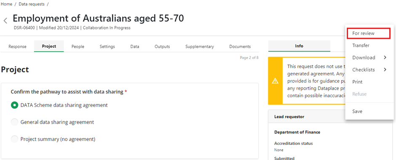Go to the Data tab
396x160 pixels.
point(135,46)
